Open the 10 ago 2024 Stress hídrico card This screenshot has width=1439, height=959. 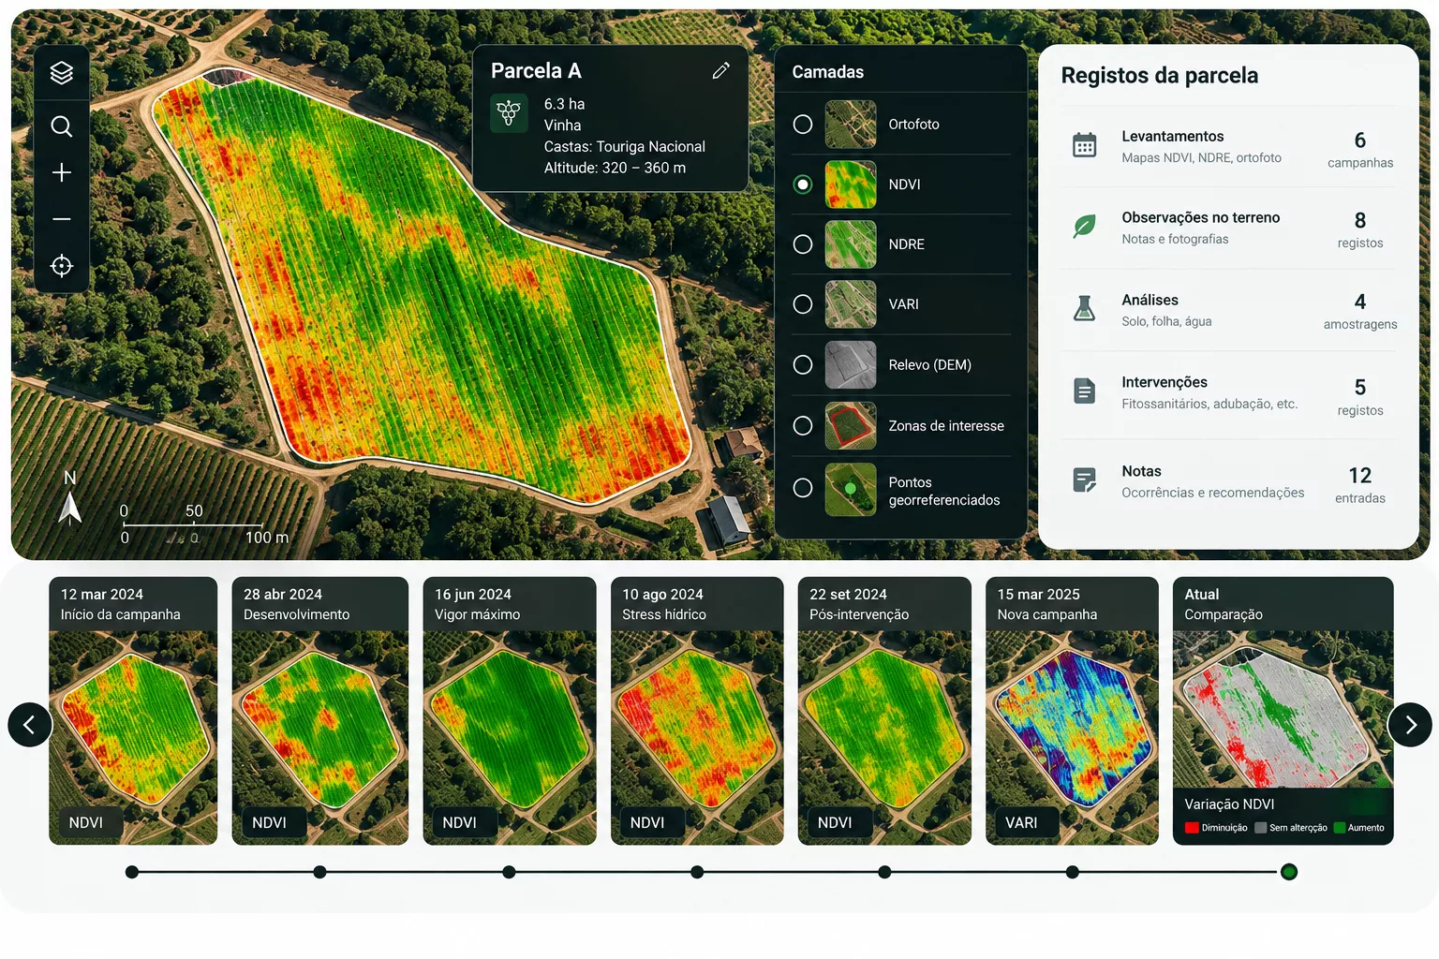click(x=697, y=711)
